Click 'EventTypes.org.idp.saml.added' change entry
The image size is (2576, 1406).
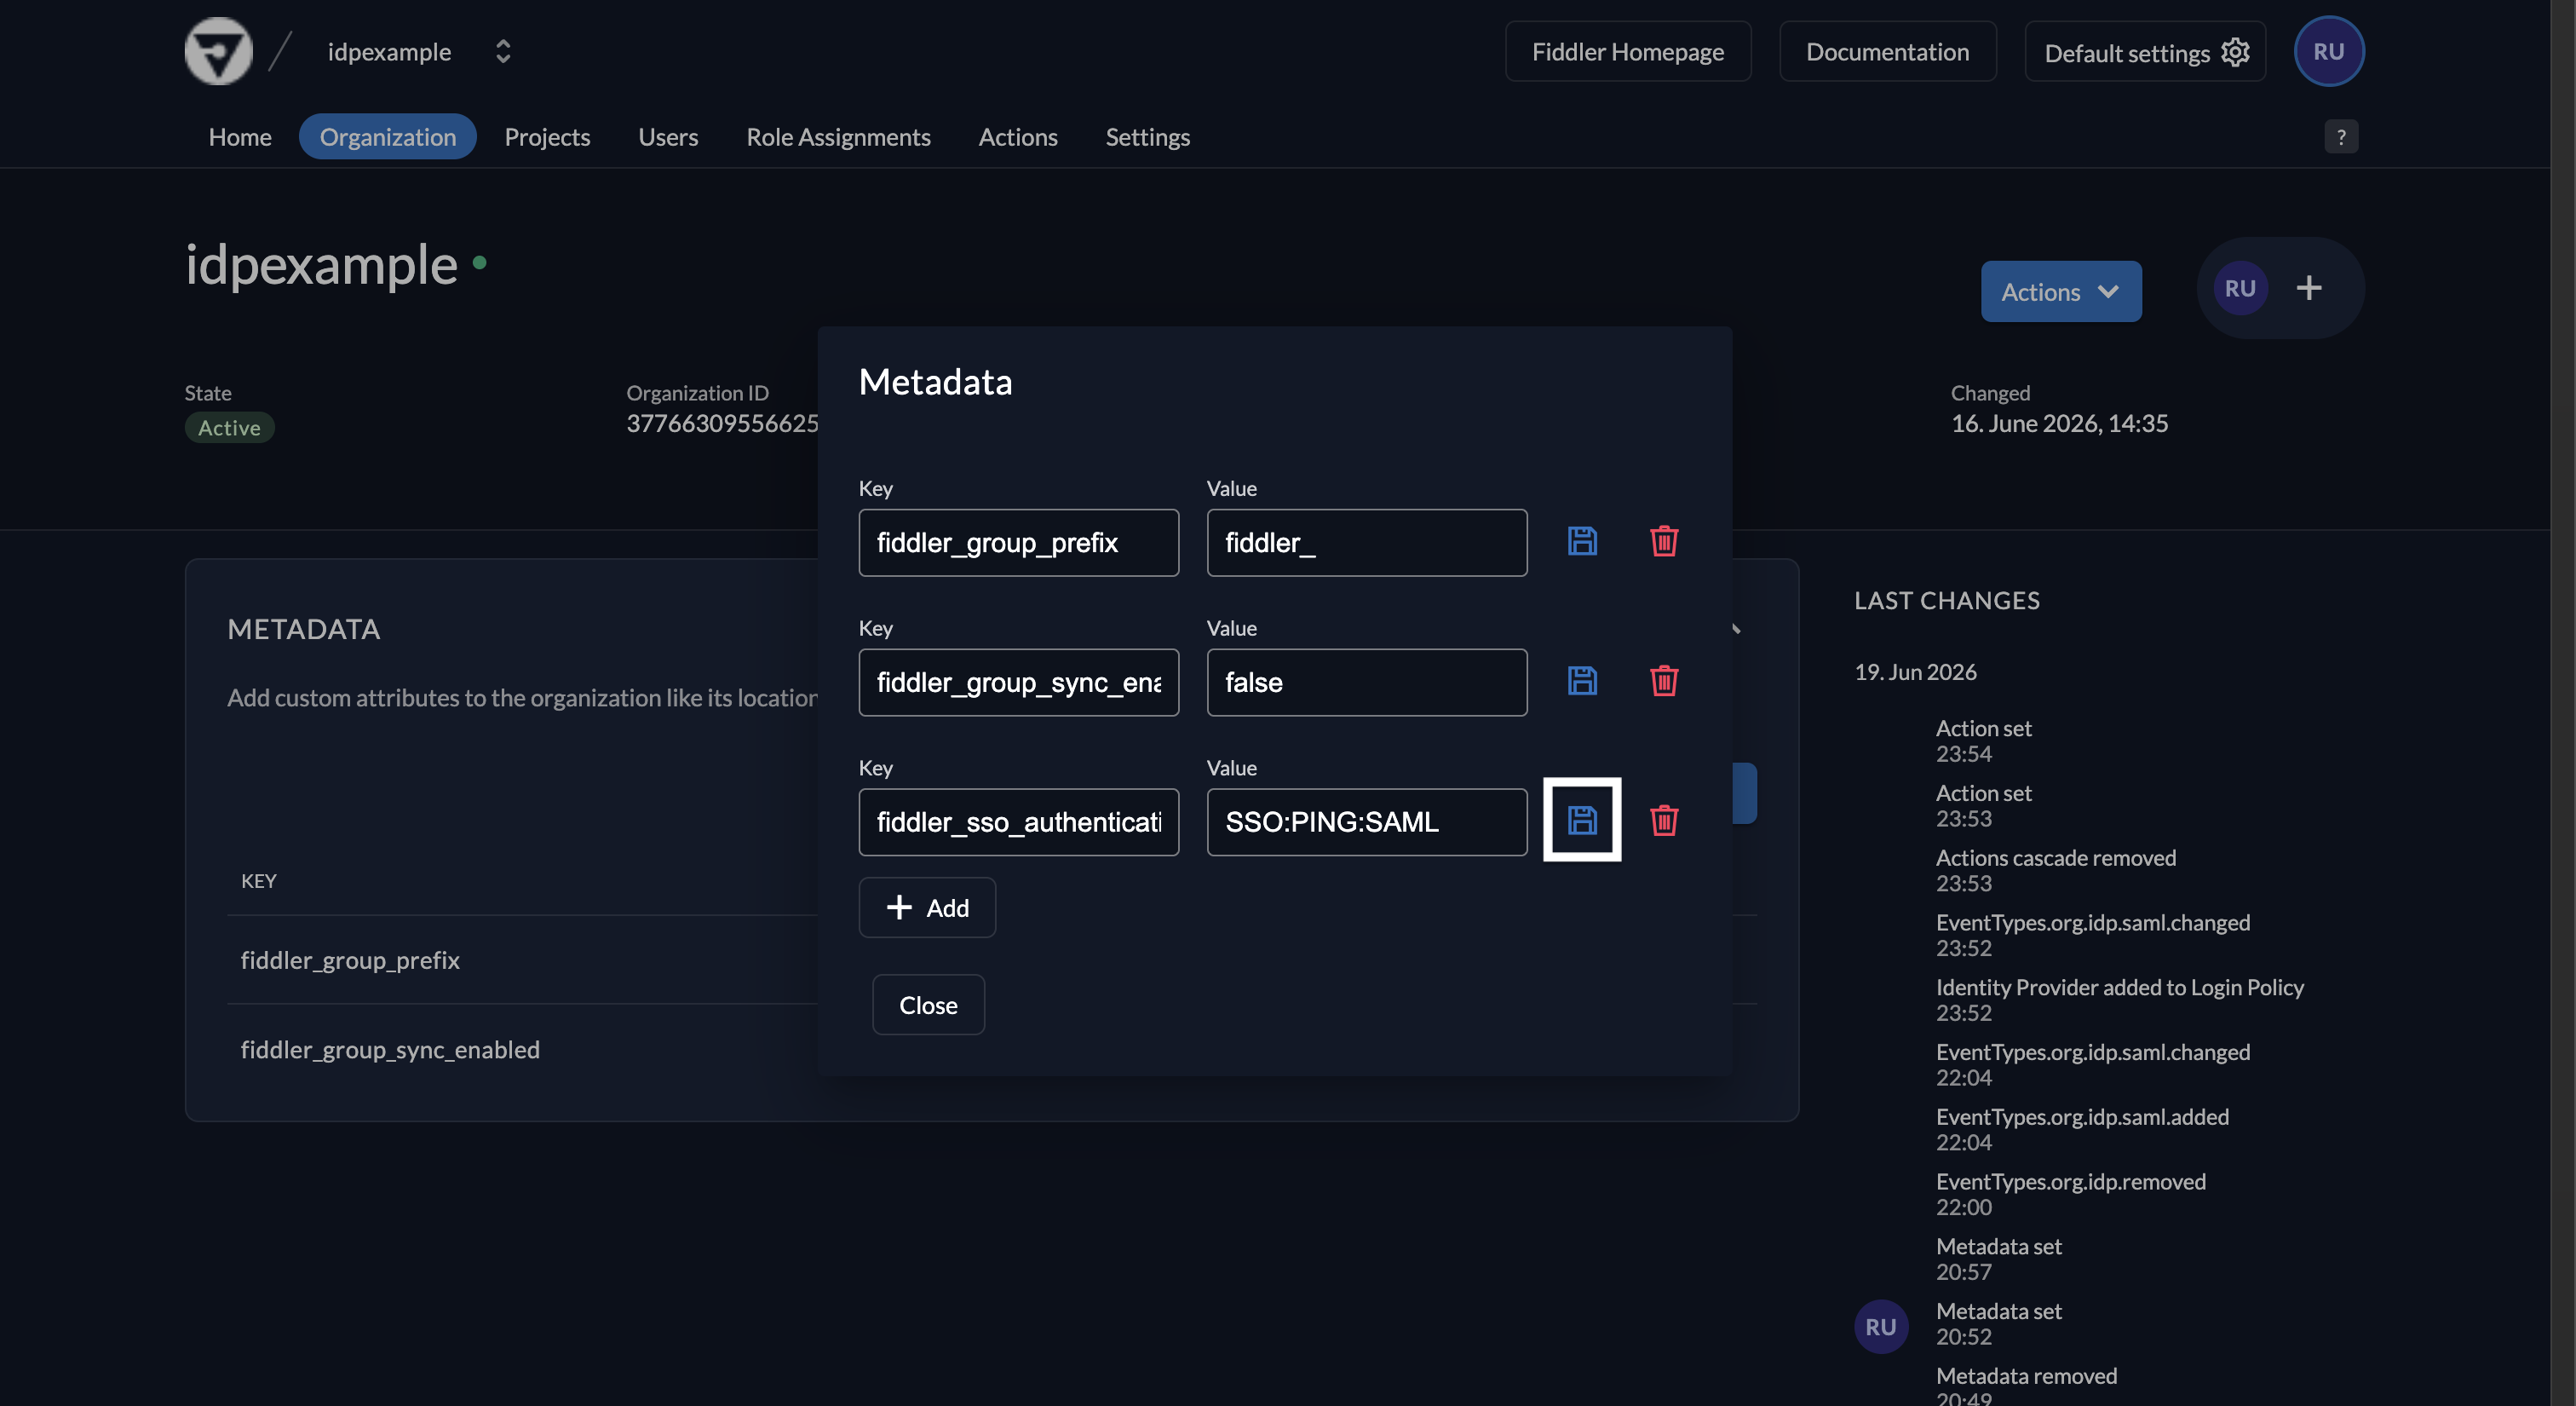[x=2082, y=1116]
